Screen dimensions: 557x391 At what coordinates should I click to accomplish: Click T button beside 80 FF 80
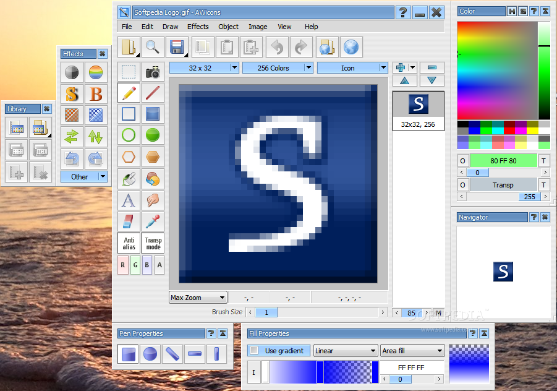click(543, 161)
